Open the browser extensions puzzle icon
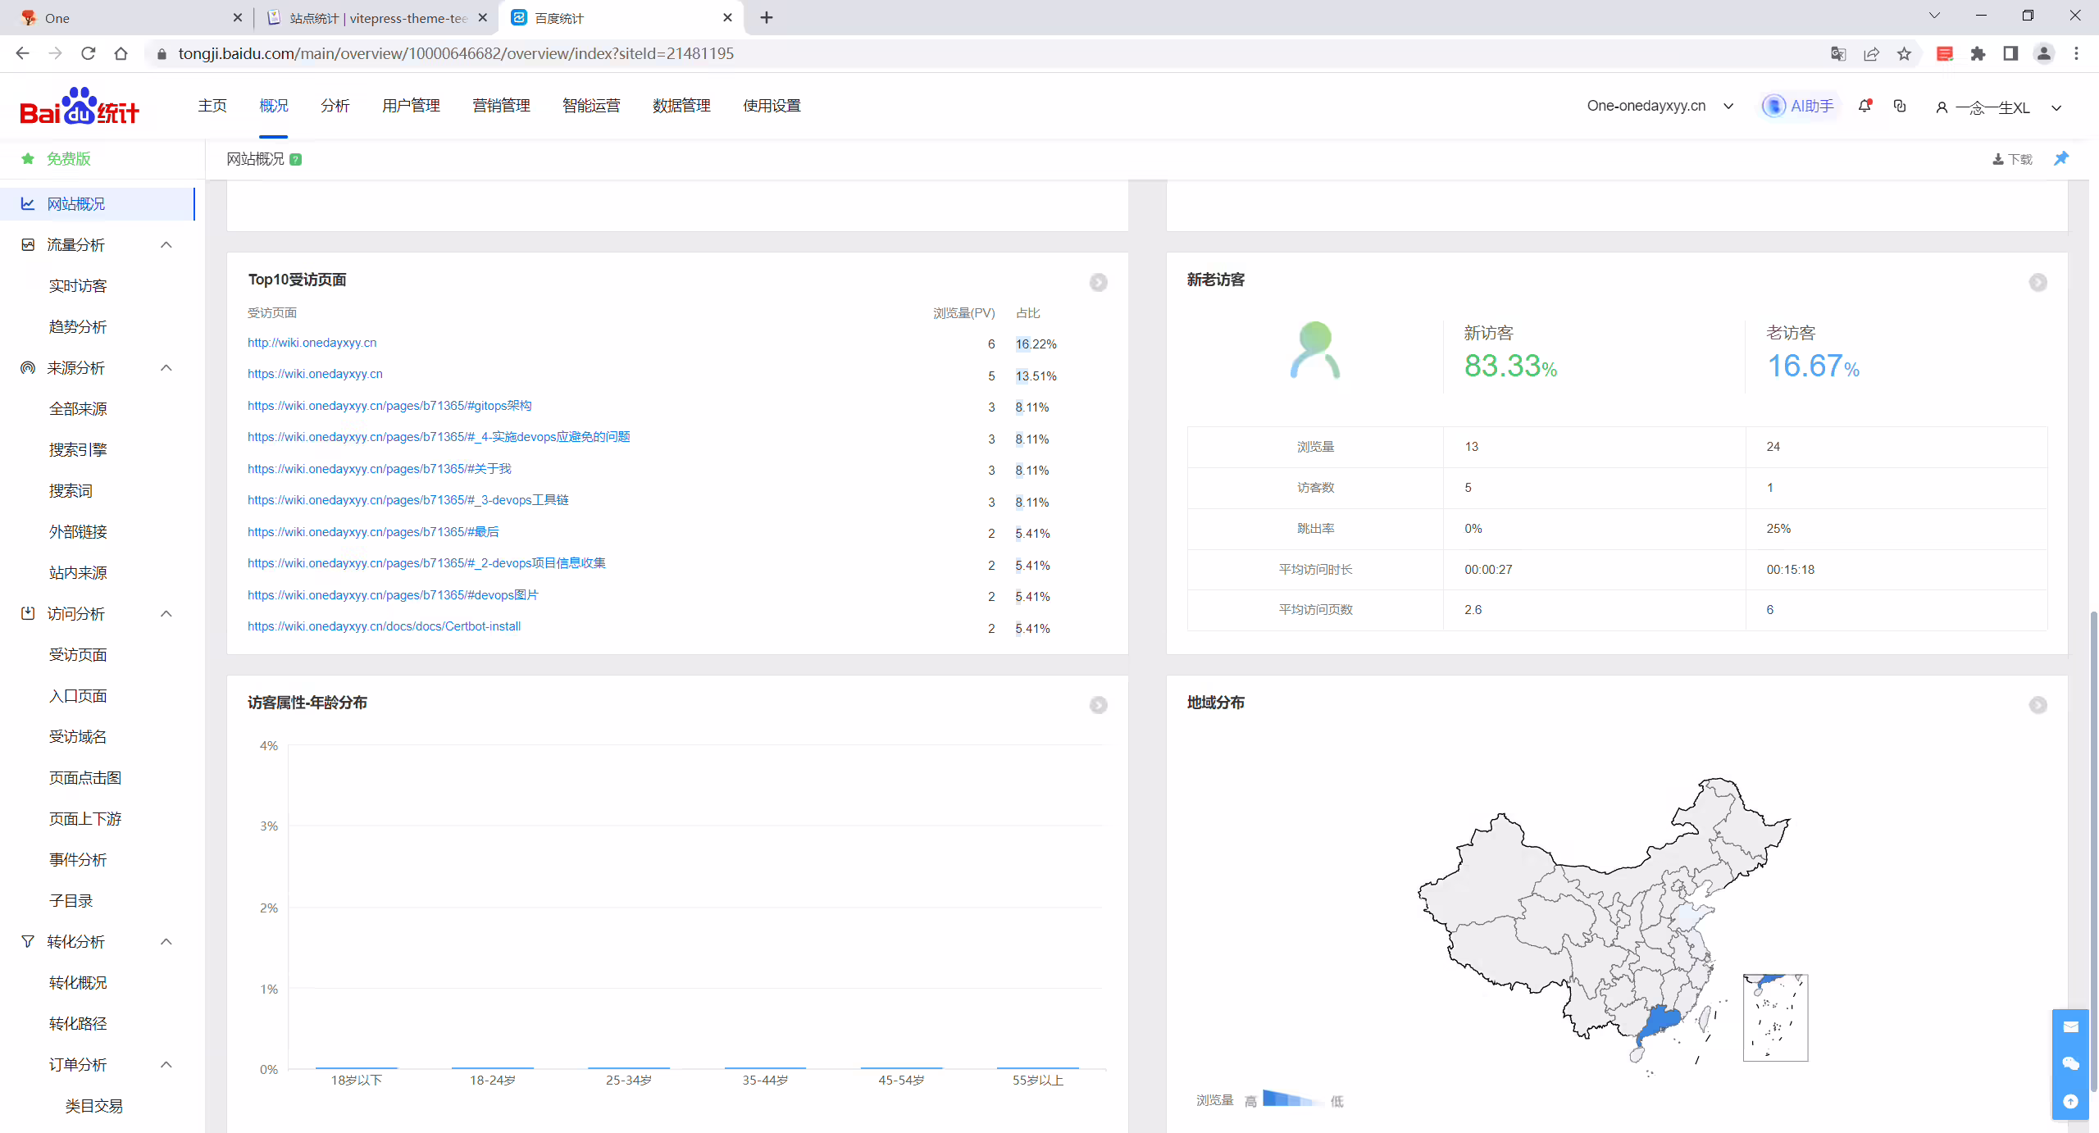Viewport: 2099px width, 1133px height. [1978, 53]
